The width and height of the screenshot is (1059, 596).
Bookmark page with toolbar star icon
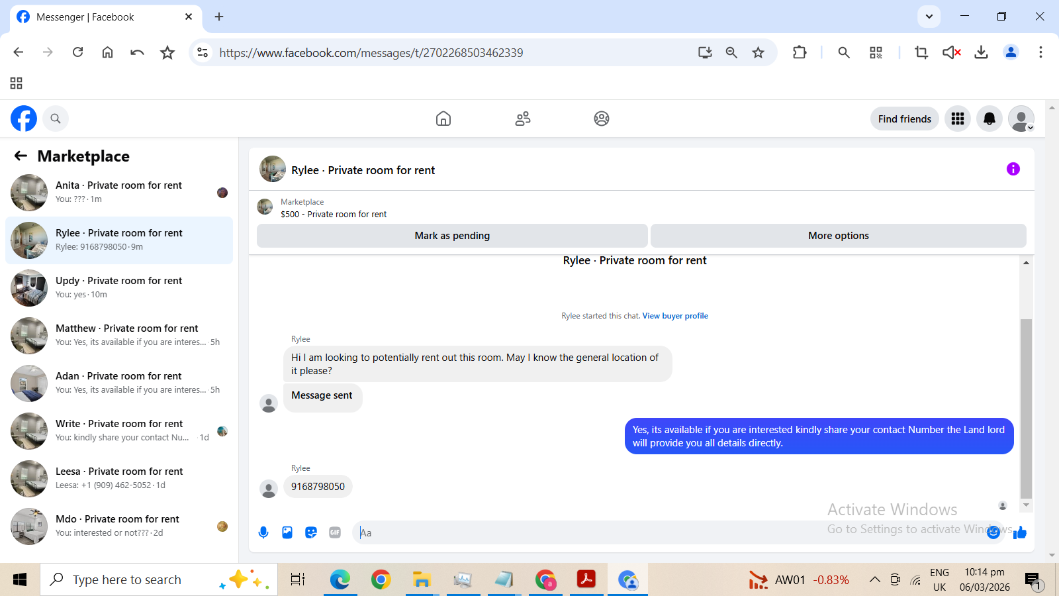point(167,52)
